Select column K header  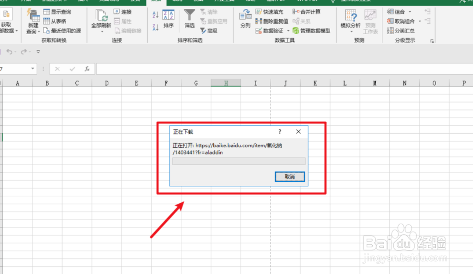coord(315,83)
